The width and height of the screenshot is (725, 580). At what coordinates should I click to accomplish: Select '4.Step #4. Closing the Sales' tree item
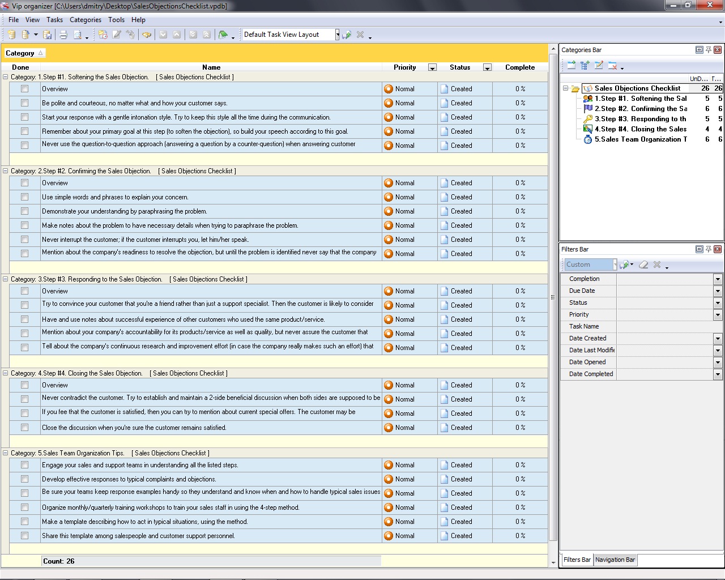pos(640,129)
